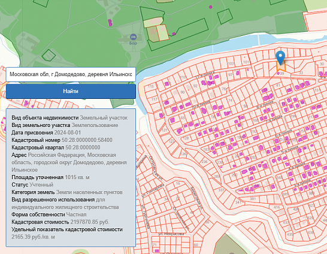Click the land category Земли населенных пунктов
Image resolution: width=327 pixels, height=254 pixels.
[x=89, y=192]
